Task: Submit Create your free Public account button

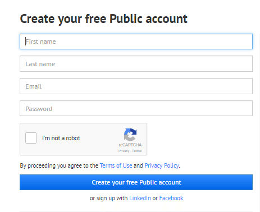Action: pyautogui.click(x=136, y=182)
